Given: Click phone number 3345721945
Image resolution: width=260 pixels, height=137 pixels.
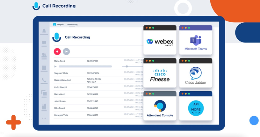Looking at the screenshot, I should [92, 101].
